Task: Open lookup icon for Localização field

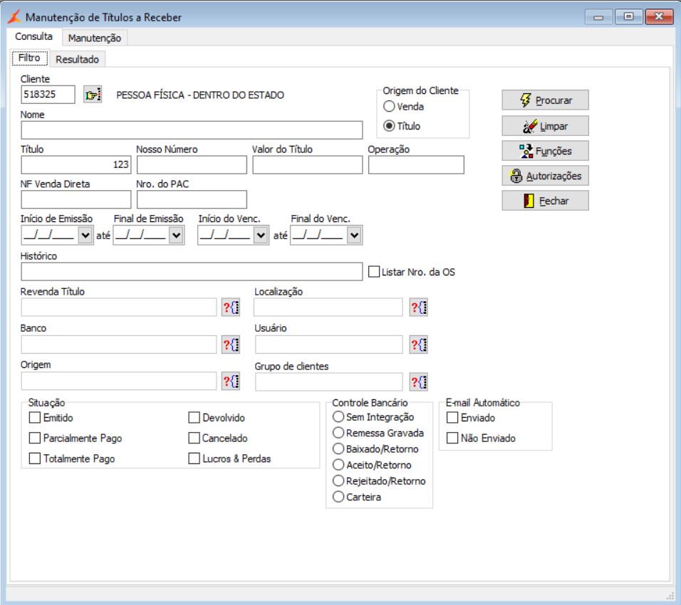Action: [x=419, y=307]
